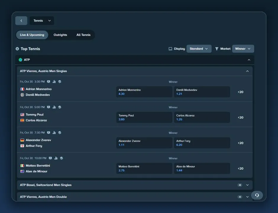This screenshot has height=213, width=278.
Task: Show +20 markets for Mannarino vs Medvedev
Action: pyautogui.click(x=240, y=92)
